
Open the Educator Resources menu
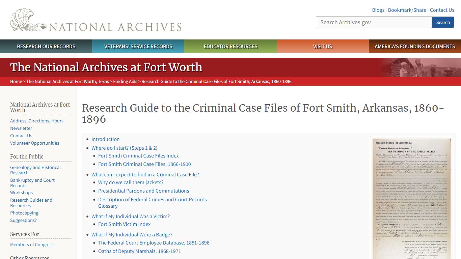(x=231, y=47)
